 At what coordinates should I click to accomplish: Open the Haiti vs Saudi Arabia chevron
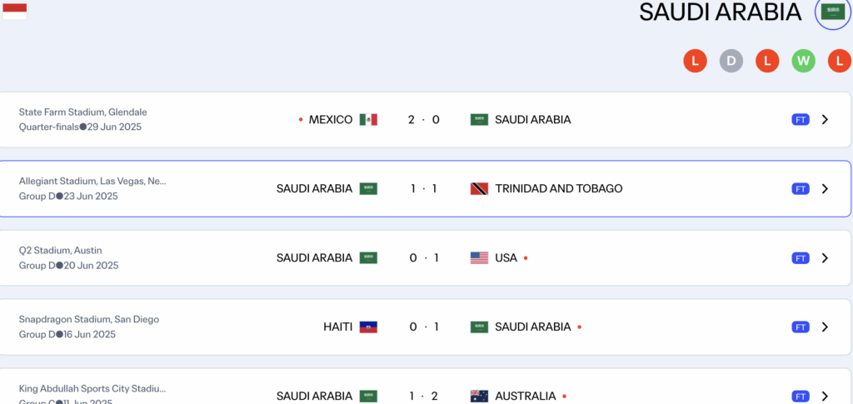825,327
